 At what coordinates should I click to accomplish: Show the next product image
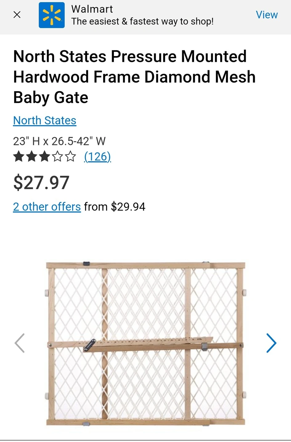click(x=271, y=343)
